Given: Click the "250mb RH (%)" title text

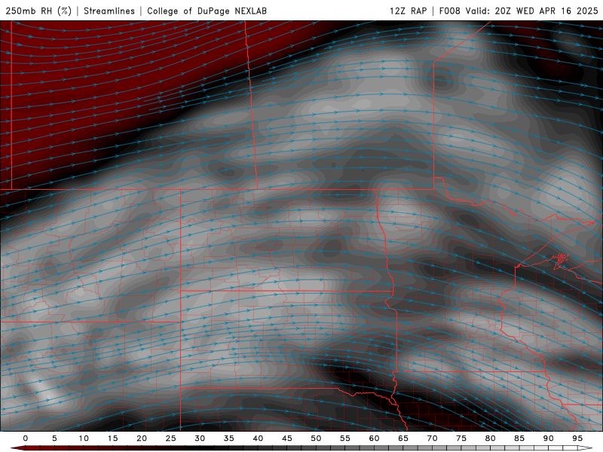Looking at the screenshot, I should (x=38, y=11).
